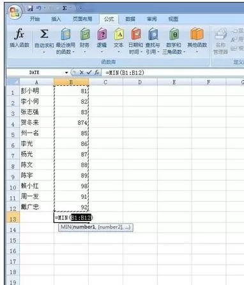Image resolution: width=244 pixels, height=285 pixels.
Task: Click the cell with name 周一发
Action: click(x=36, y=196)
